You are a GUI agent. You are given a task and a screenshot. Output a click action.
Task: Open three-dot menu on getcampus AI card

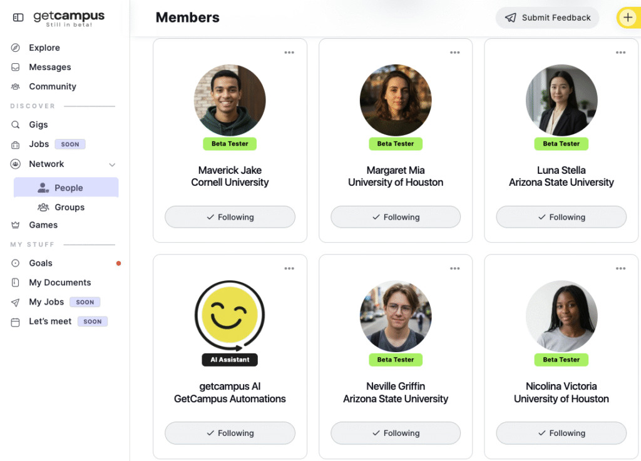pos(289,269)
